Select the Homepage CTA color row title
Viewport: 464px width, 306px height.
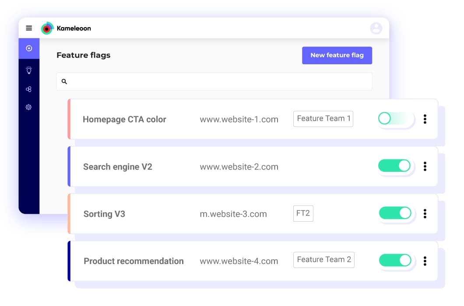tap(124, 119)
